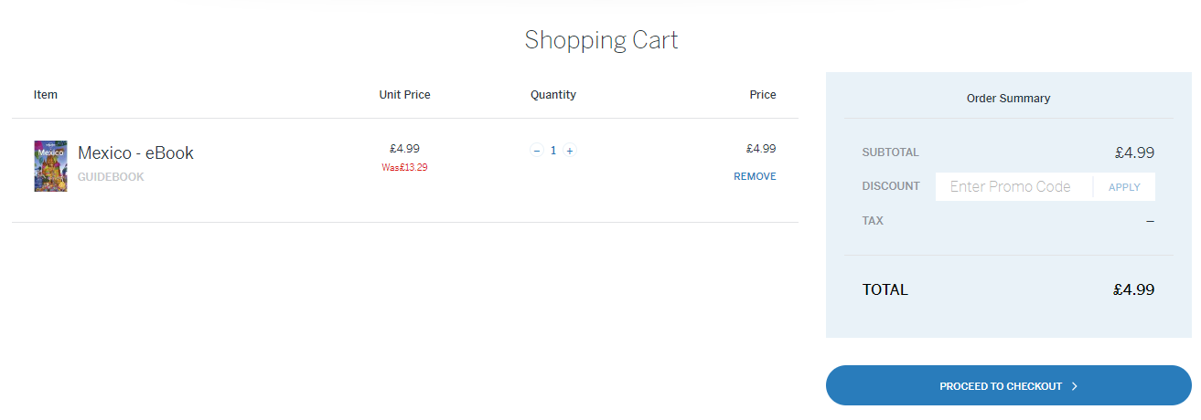
Task: Increase quantity with the plus button
Action: click(x=570, y=151)
